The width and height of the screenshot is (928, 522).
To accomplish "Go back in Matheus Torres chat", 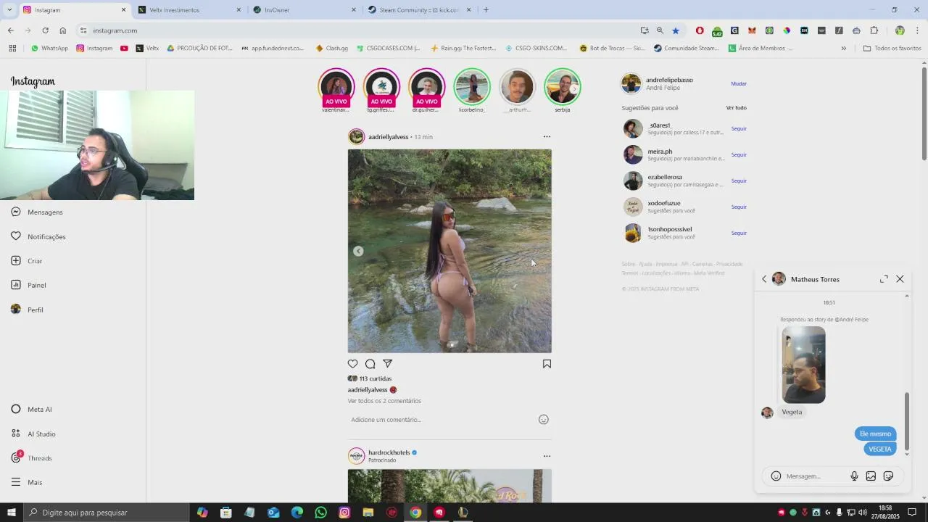I will click(x=764, y=279).
